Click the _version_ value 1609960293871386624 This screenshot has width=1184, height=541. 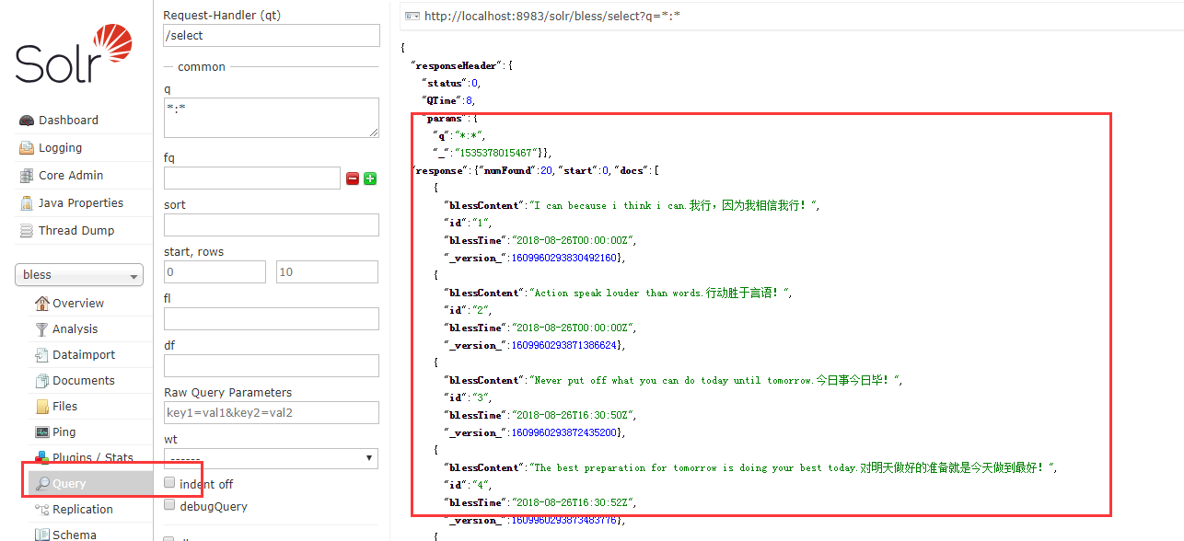point(563,346)
